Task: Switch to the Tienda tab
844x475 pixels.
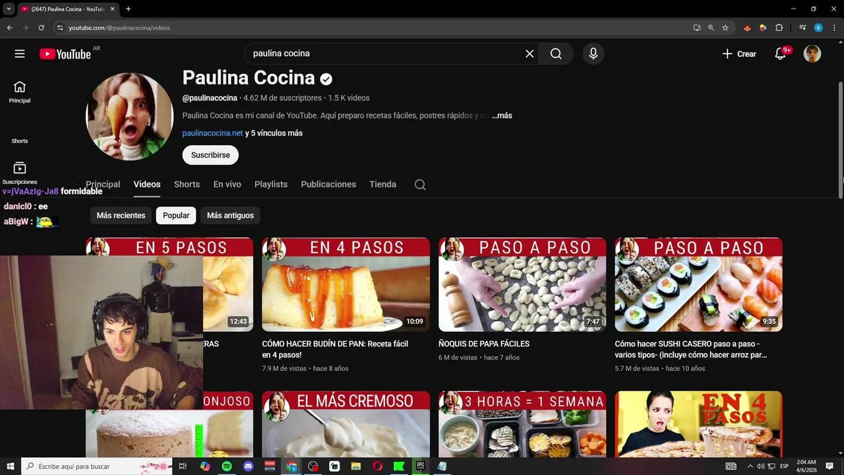Action: (x=382, y=184)
